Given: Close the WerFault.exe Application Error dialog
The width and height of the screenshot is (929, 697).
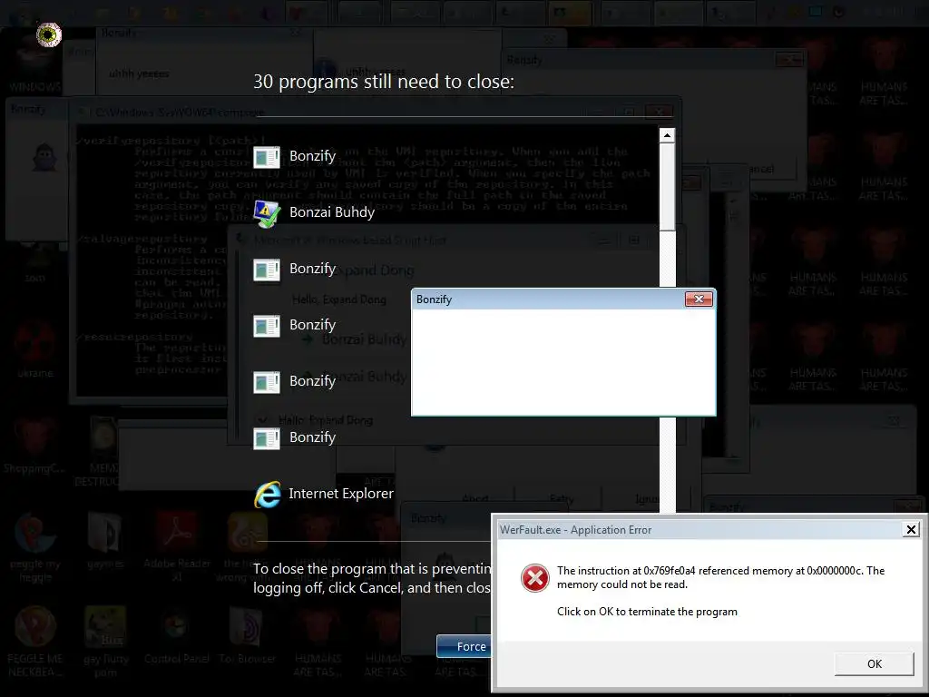Looking at the screenshot, I should [x=911, y=529].
